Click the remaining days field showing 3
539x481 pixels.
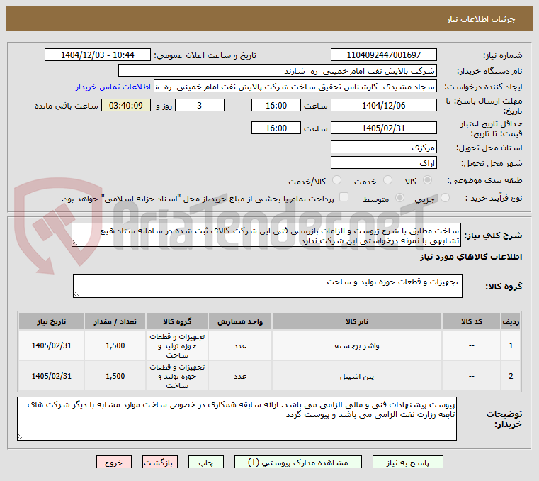[200, 106]
